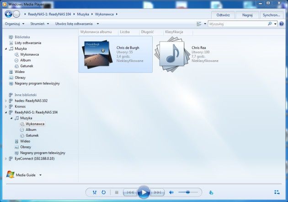The width and height of the screenshot is (288, 202).
Task: Expand the hades: ReadyNAS 102 library
Action: tap(6, 101)
